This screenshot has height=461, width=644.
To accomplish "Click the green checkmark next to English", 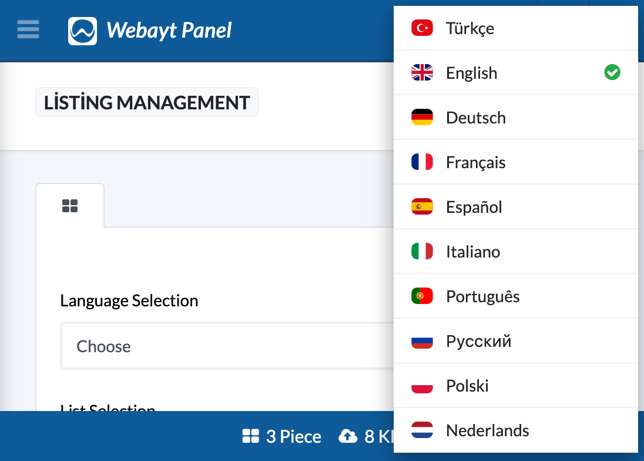I will [612, 72].
